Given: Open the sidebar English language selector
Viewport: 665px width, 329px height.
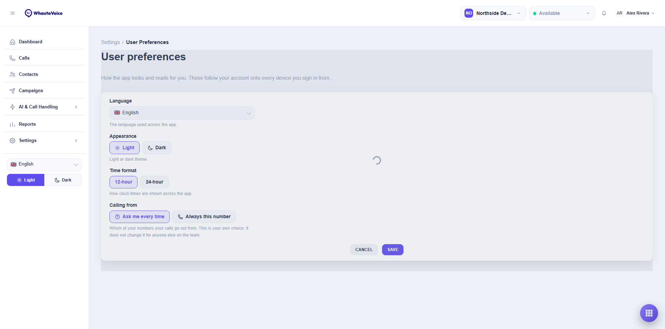Looking at the screenshot, I should coord(44,164).
